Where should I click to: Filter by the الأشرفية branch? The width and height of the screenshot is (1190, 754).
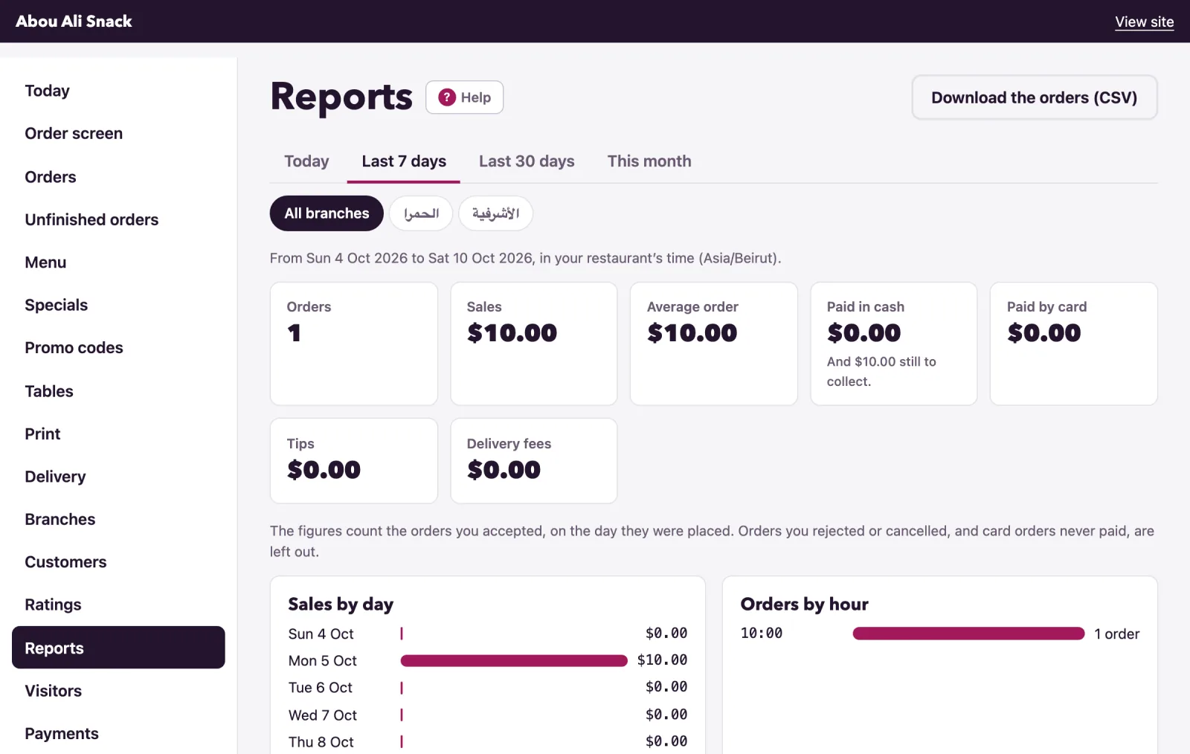[x=495, y=213]
